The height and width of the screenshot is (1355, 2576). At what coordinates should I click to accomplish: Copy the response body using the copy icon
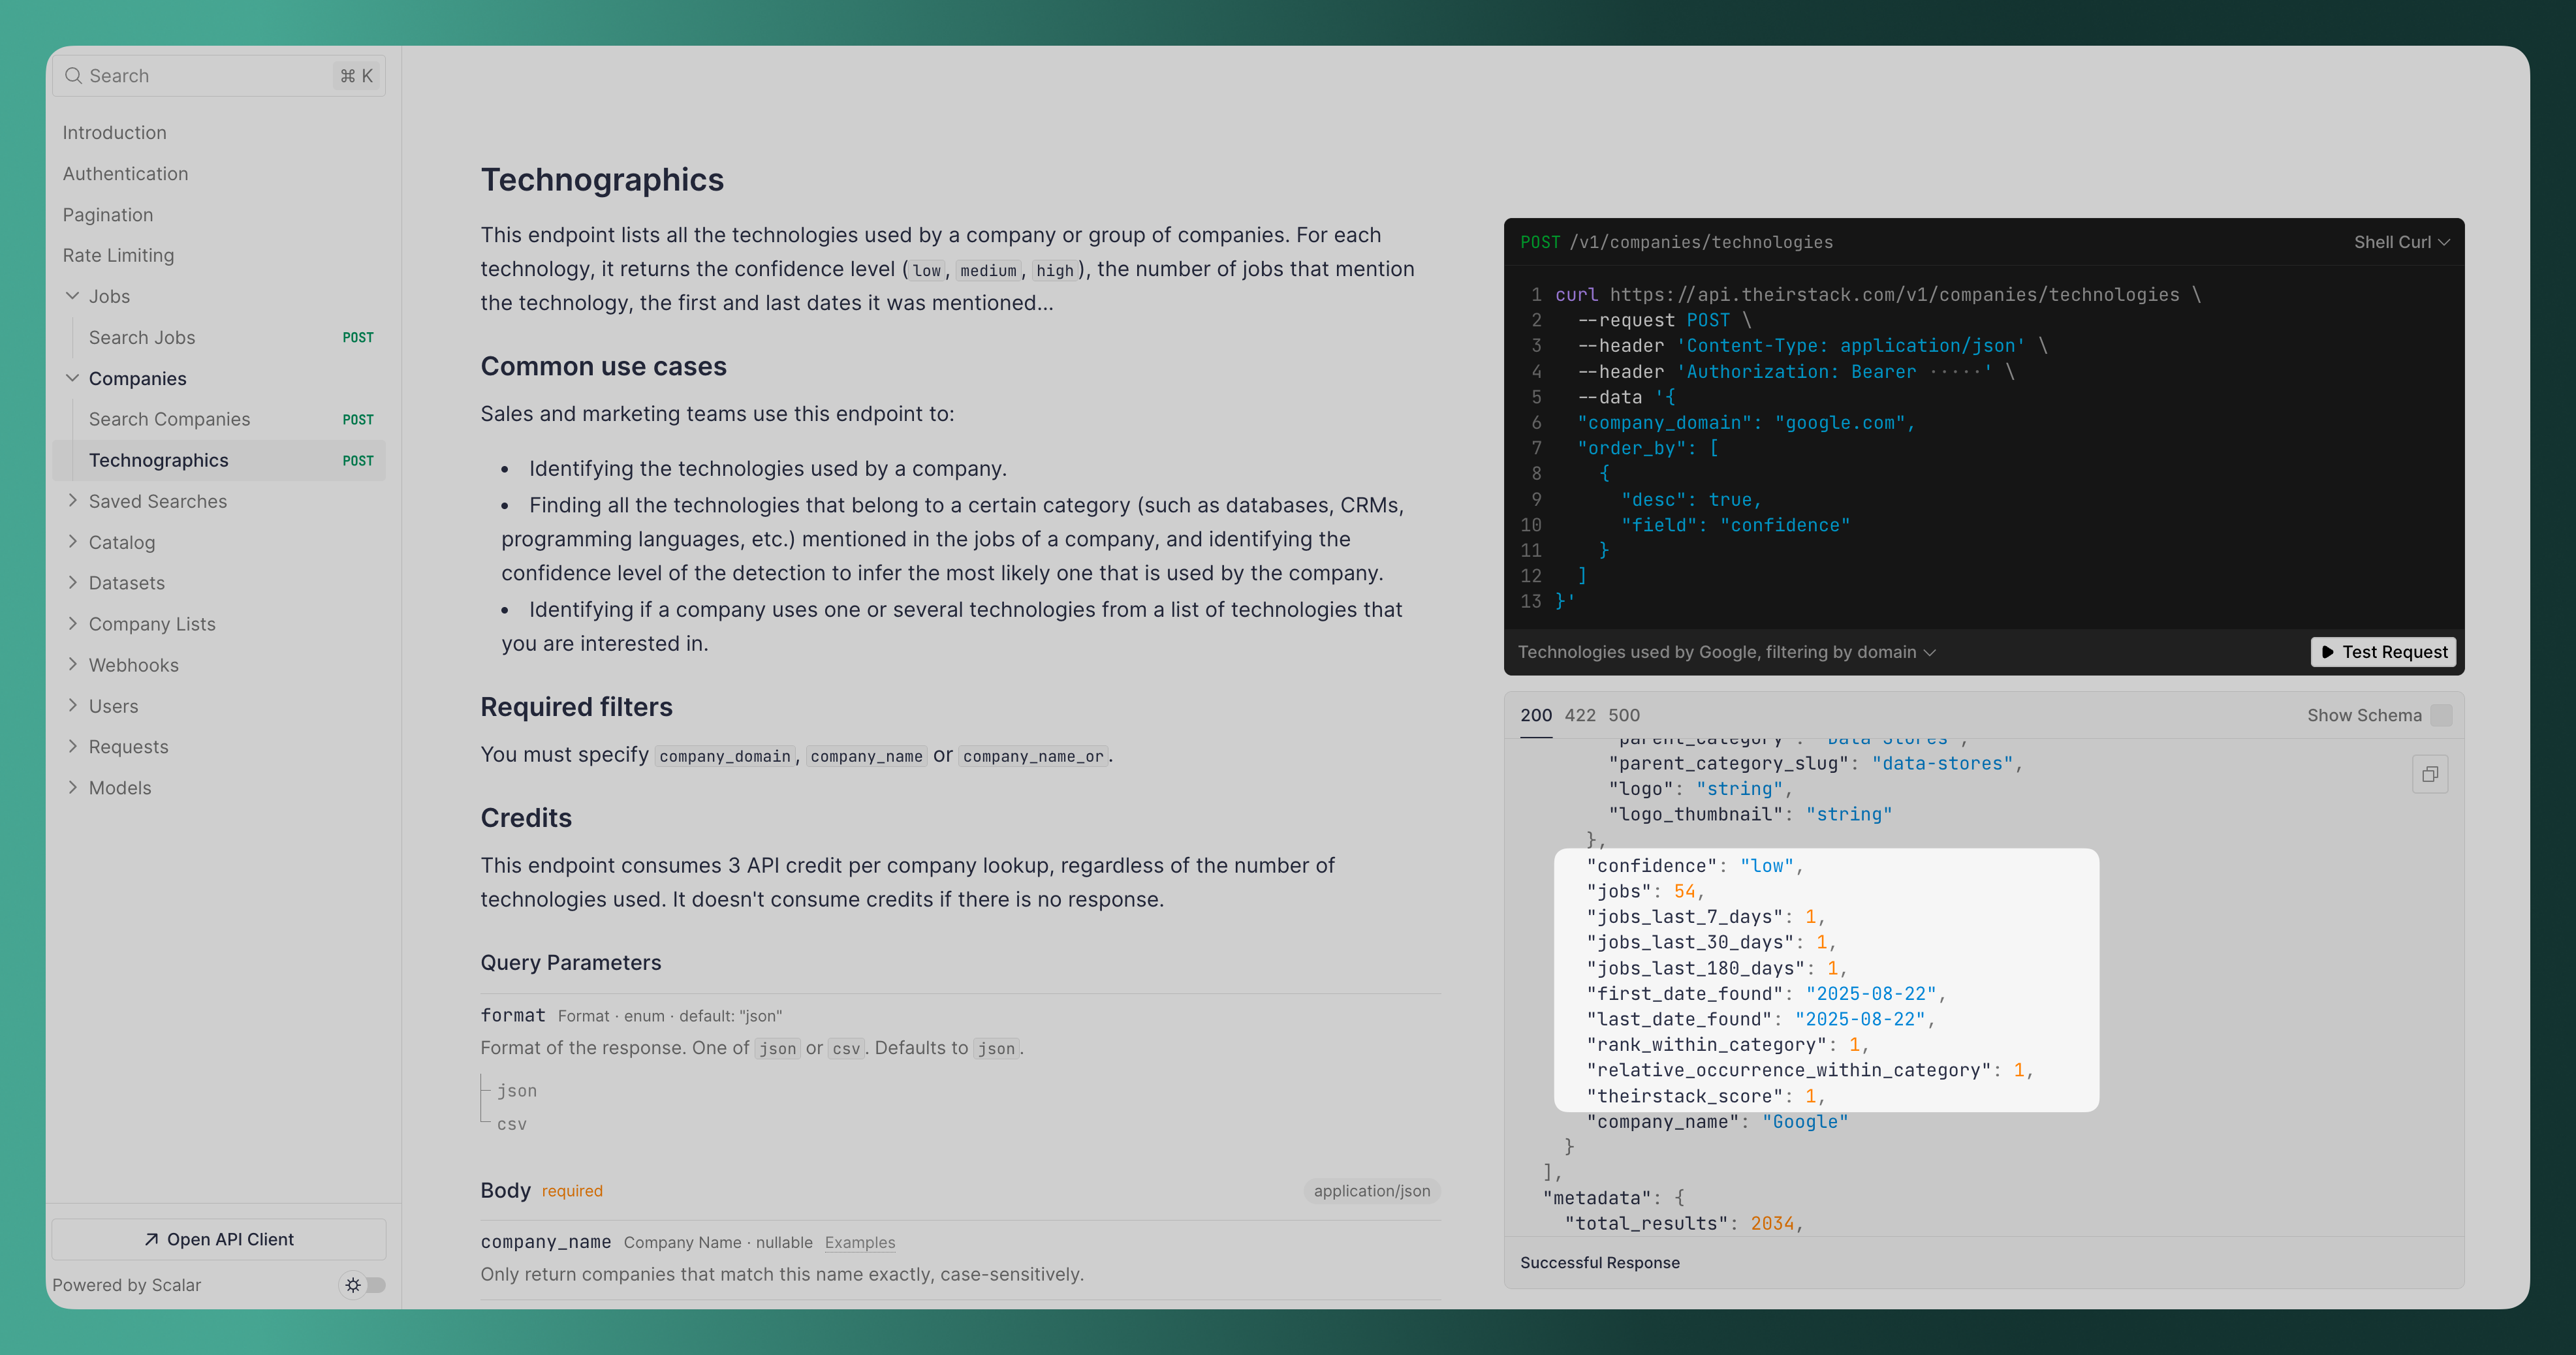(x=2431, y=773)
